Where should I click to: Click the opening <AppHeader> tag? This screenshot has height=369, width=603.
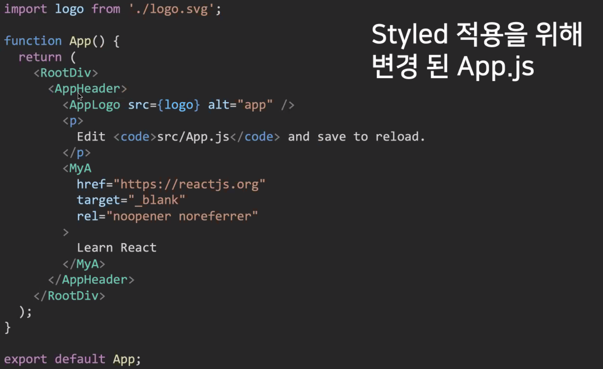point(88,89)
